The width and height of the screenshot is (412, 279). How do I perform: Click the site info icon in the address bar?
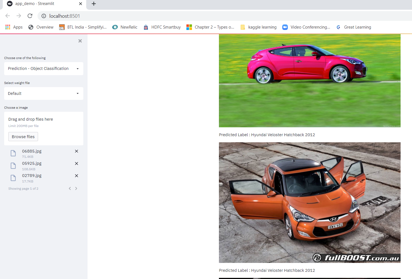[43, 16]
